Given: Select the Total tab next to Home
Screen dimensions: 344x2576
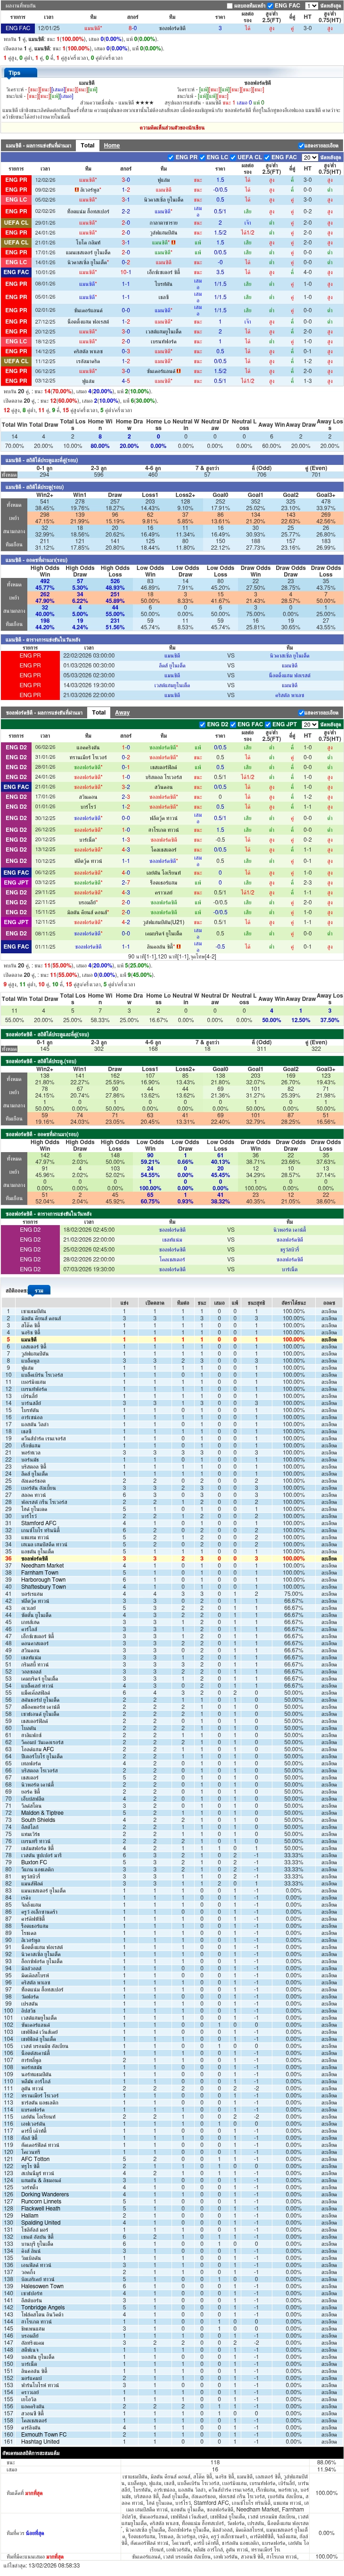Looking at the screenshot, I should pos(88,145).
